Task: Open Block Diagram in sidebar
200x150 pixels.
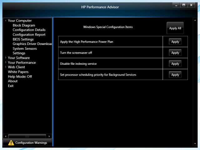Action: pos(24,25)
